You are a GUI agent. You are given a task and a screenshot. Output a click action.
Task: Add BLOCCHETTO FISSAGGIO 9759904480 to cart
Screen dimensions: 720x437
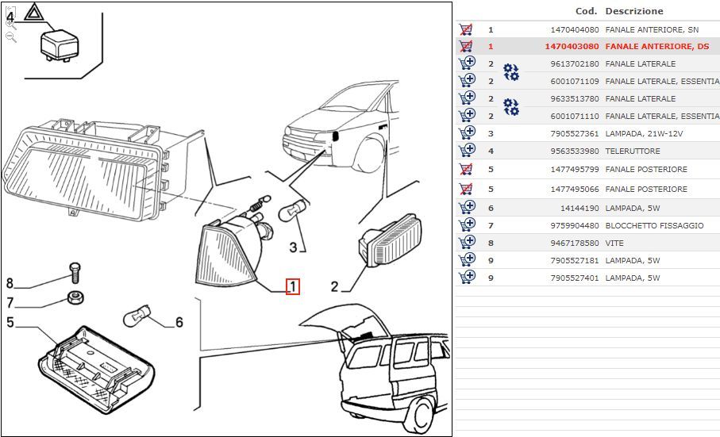[x=467, y=224]
